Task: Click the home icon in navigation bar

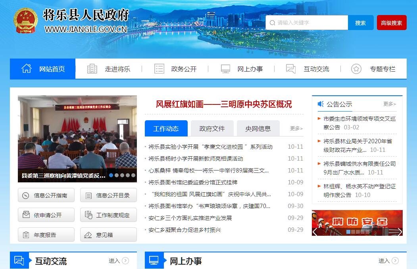Action: point(27,69)
